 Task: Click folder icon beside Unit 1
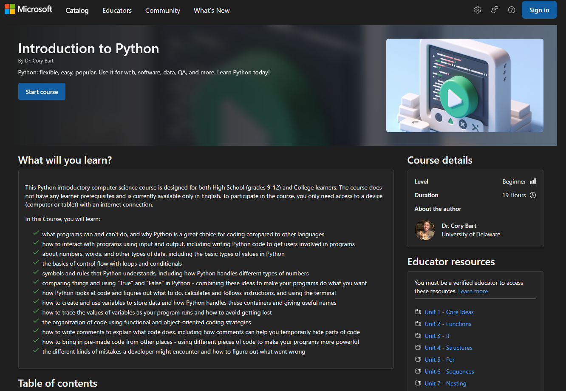[x=418, y=312]
